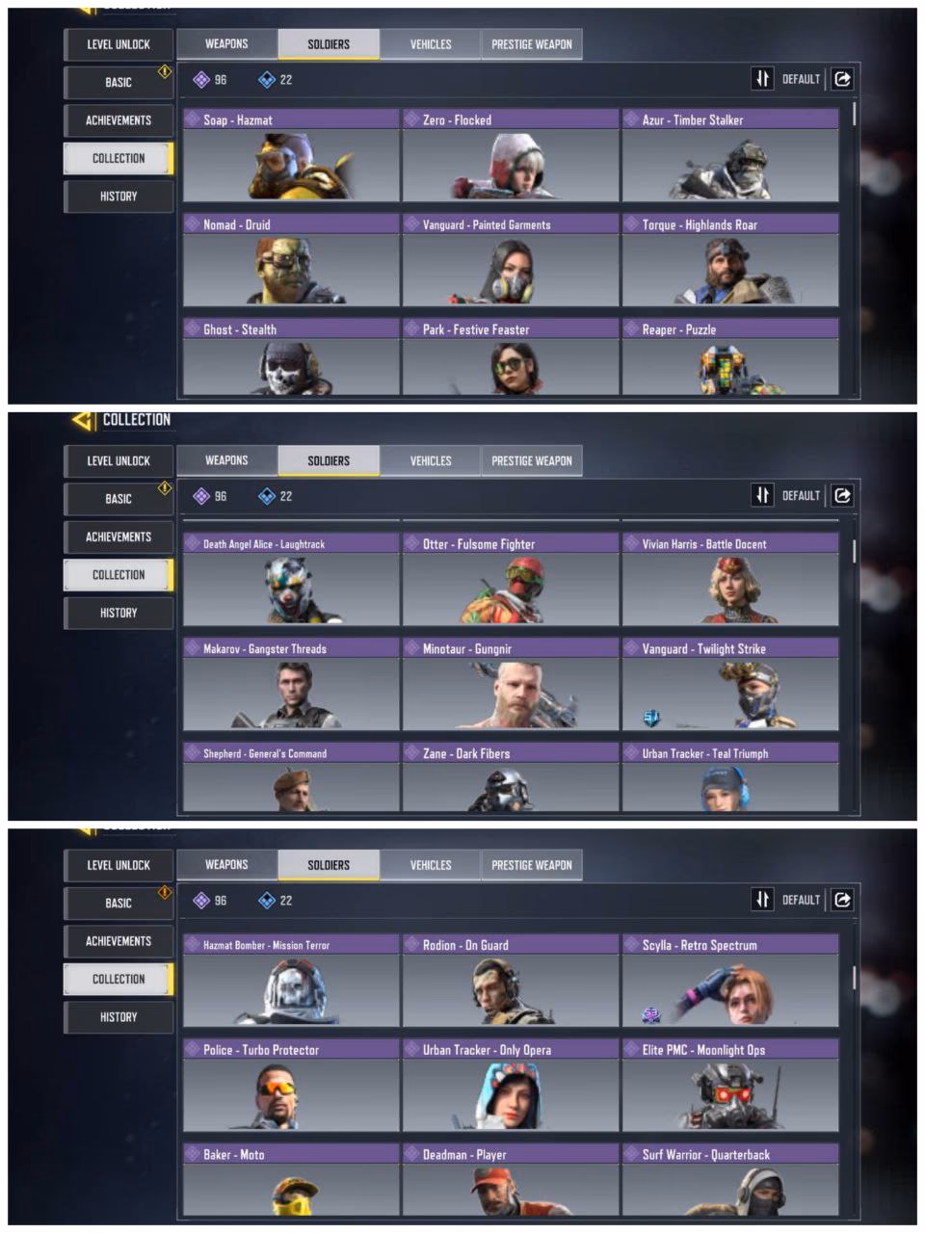Viewport: 925px width, 1233px height.
Task: Open the Azur - Timber Stalker card
Action: click(730, 155)
